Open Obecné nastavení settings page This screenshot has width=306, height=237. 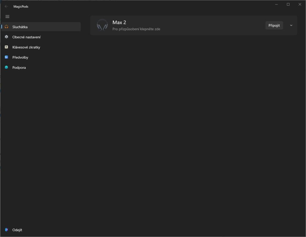tap(41, 37)
